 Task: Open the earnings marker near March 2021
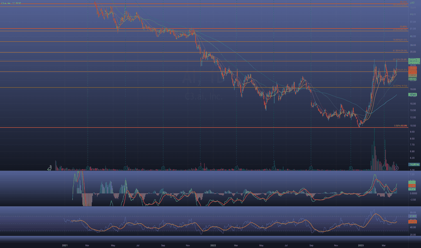coord(88,168)
